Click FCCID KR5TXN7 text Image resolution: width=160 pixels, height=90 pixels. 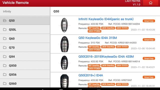pyautogui.click(x=120, y=80)
